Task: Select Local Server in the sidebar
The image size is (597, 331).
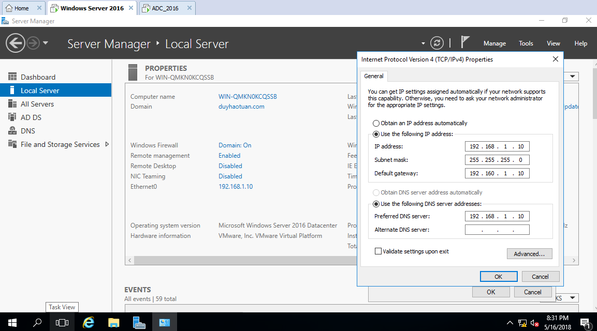Action: click(55, 91)
